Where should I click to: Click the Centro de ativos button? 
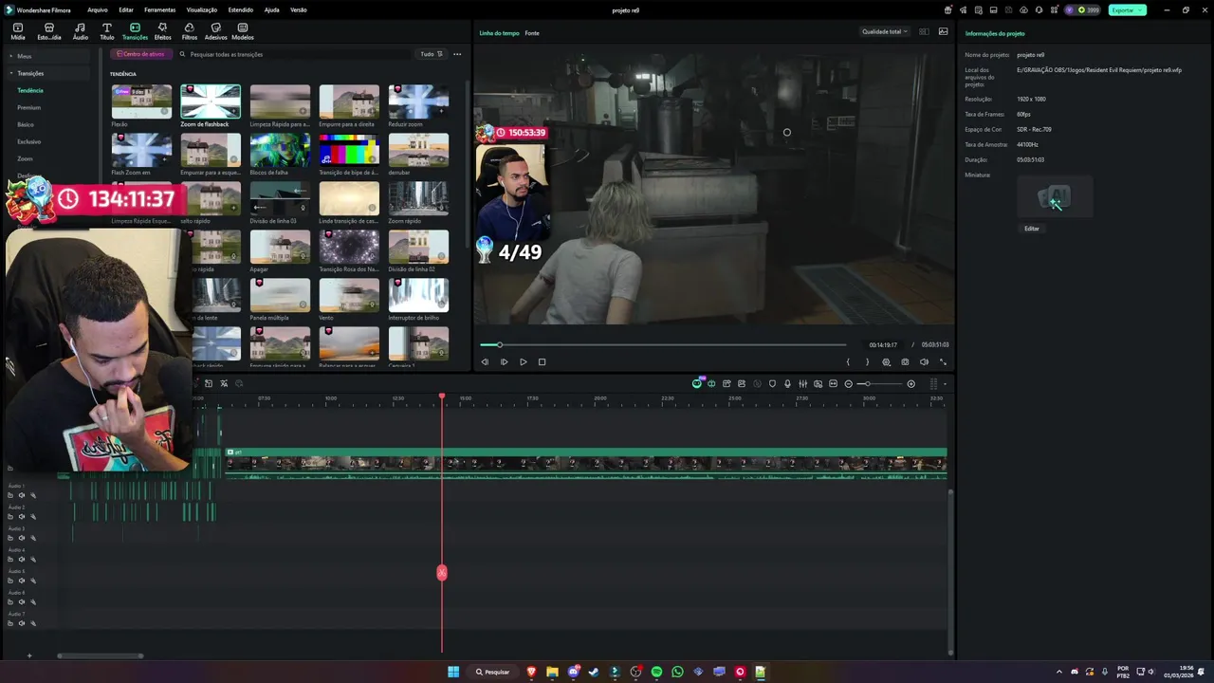[x=140, y=54]
